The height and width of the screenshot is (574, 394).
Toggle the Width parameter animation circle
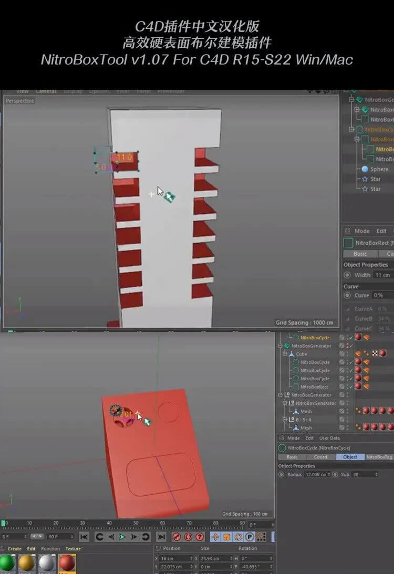pyautogui.click(x=347, y=275)
